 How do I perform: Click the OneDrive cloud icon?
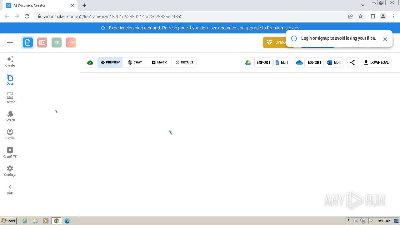pyautogui.click(x=299, y=62)
